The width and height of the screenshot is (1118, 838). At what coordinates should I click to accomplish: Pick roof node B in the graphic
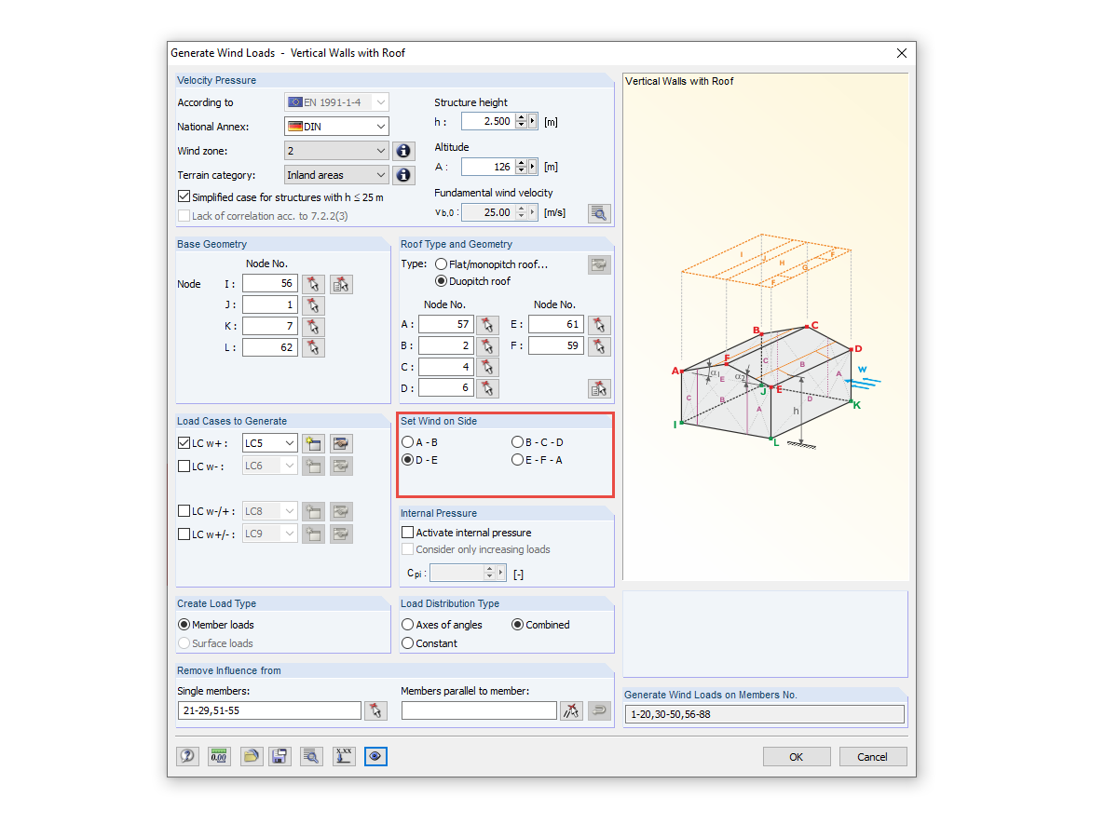point(487,346)
